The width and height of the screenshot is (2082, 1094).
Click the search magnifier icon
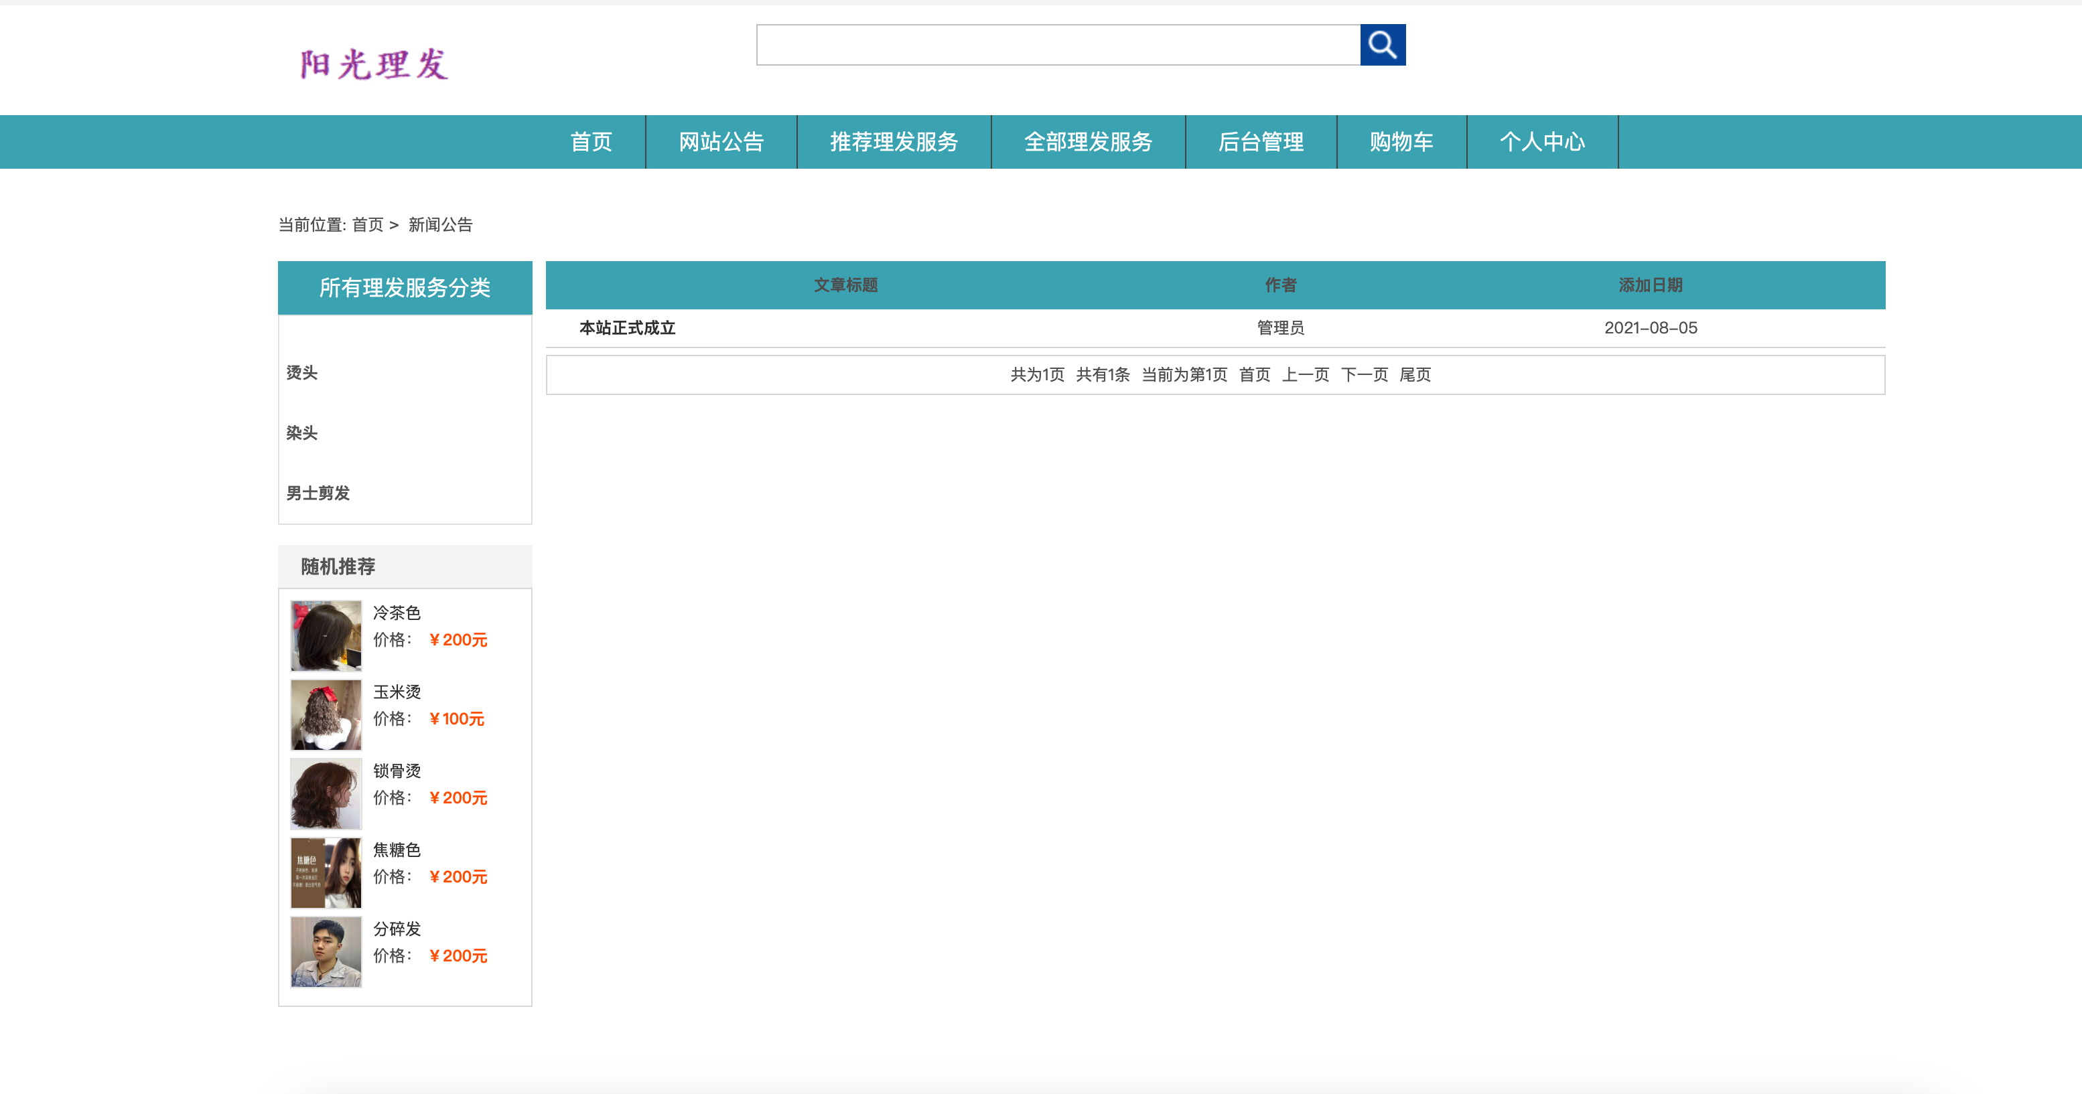tap(1384, 46)
